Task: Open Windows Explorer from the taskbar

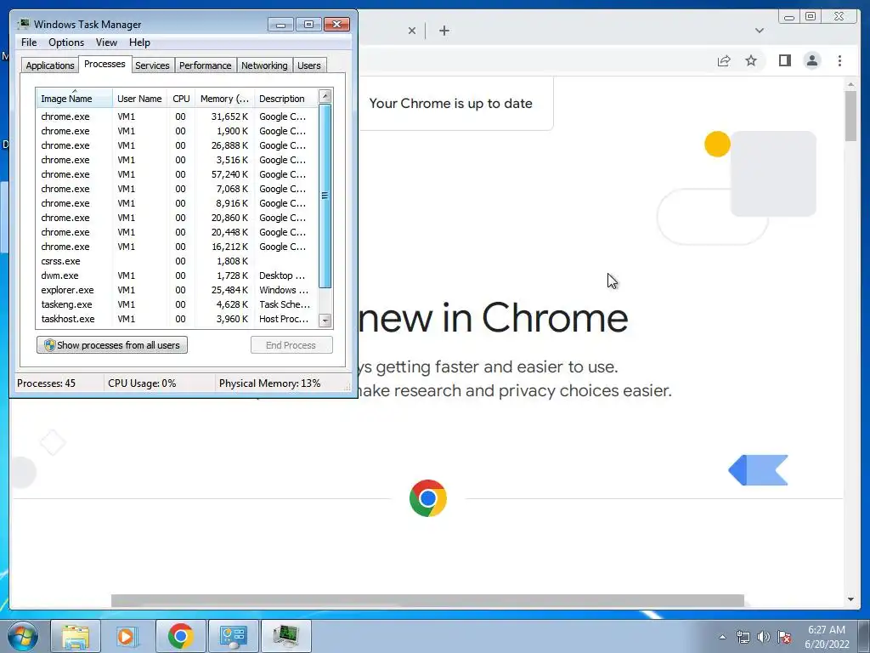Action: (x=76, y=636)
